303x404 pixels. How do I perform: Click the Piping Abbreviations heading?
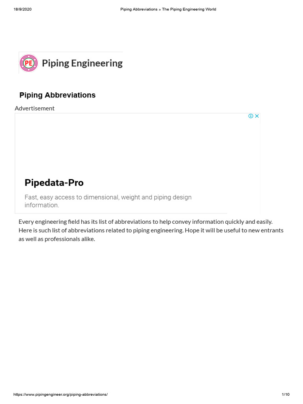coord(58,95)
